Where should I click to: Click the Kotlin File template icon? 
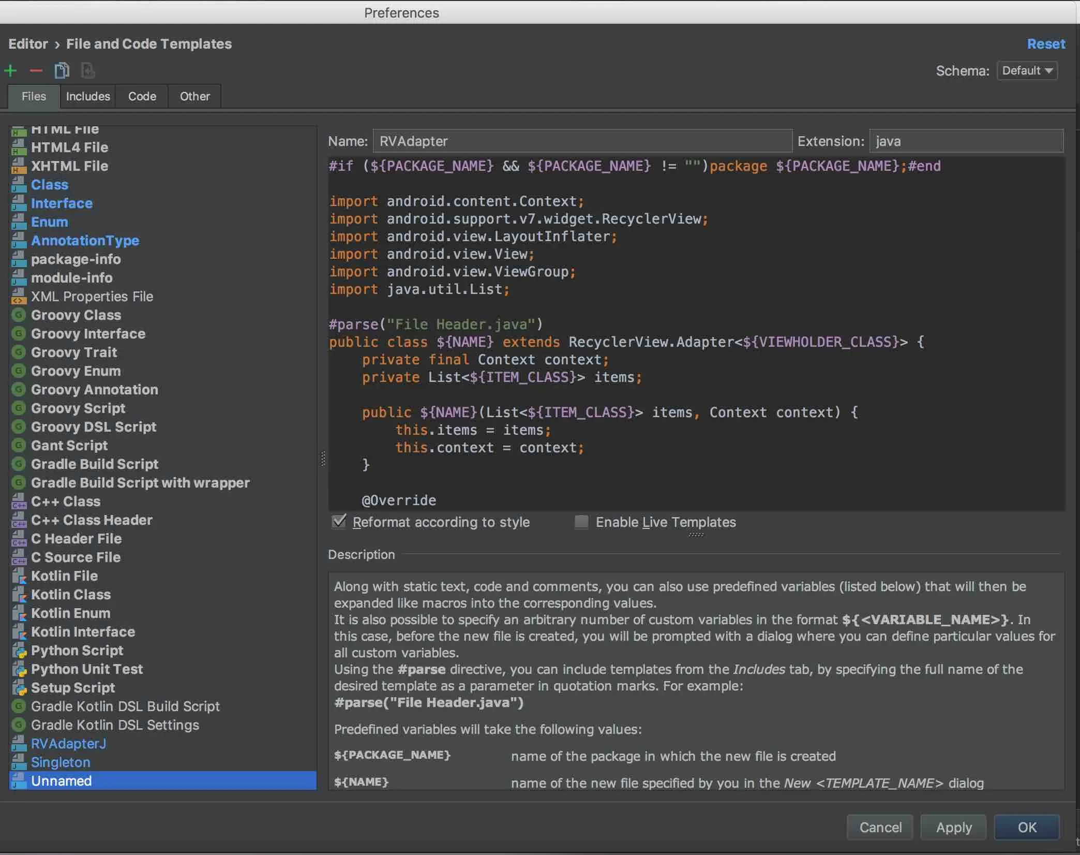pos(19,576)
